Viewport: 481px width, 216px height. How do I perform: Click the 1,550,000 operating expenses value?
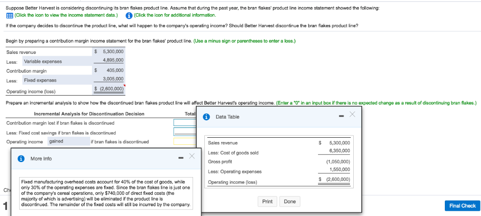[x=340, y=170]
